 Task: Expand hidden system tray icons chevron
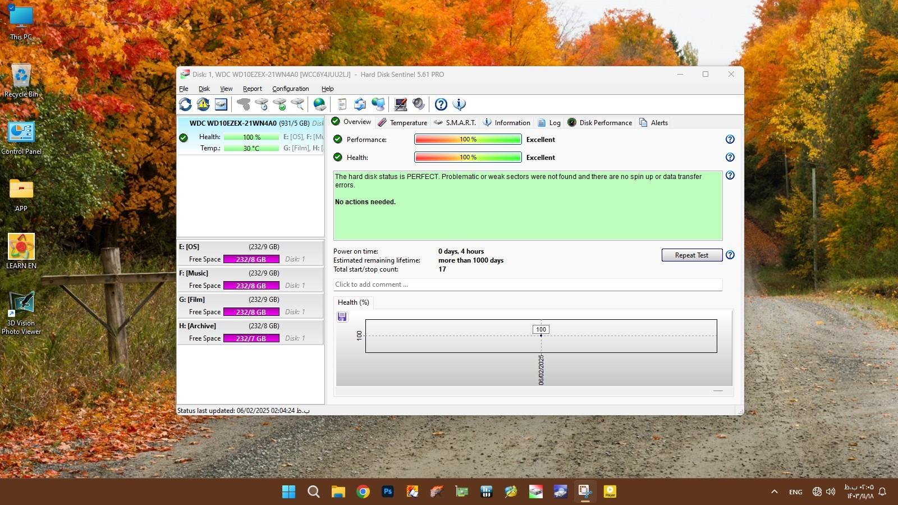[x=774, y=492]
